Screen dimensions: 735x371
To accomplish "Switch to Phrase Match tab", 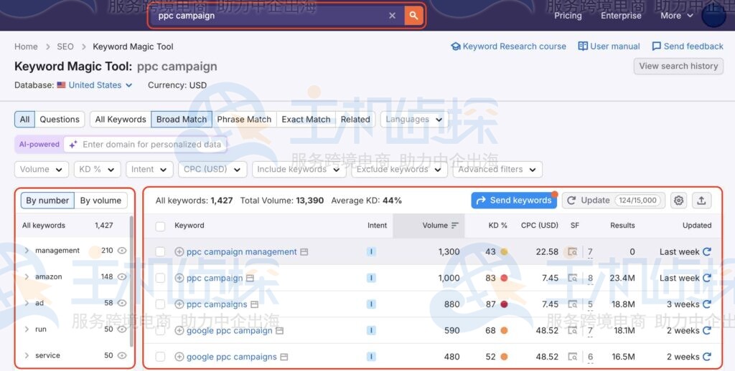I will click(244, 120).
